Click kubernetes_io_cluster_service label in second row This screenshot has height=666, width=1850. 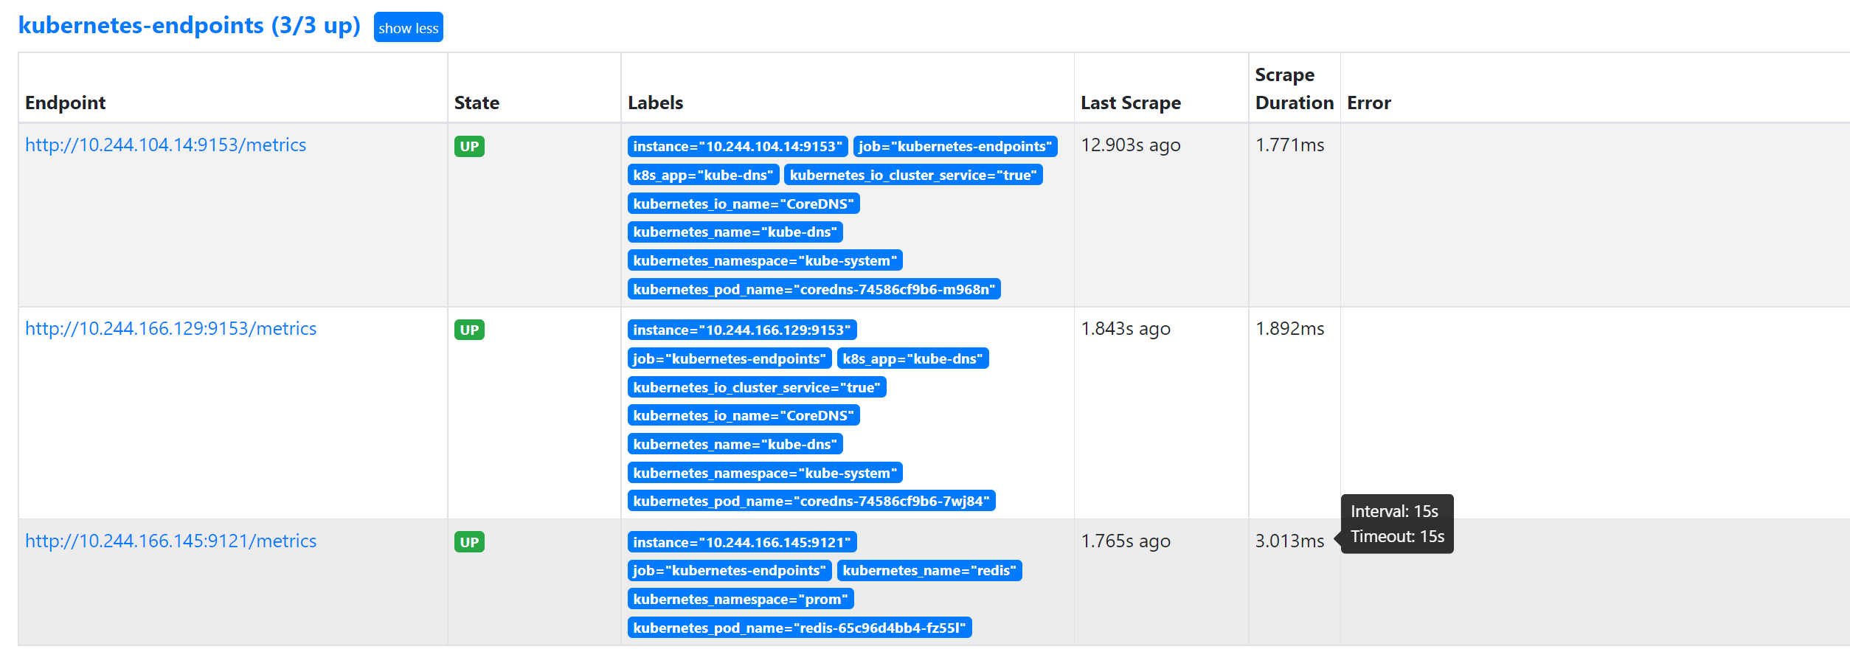[757, 387]
